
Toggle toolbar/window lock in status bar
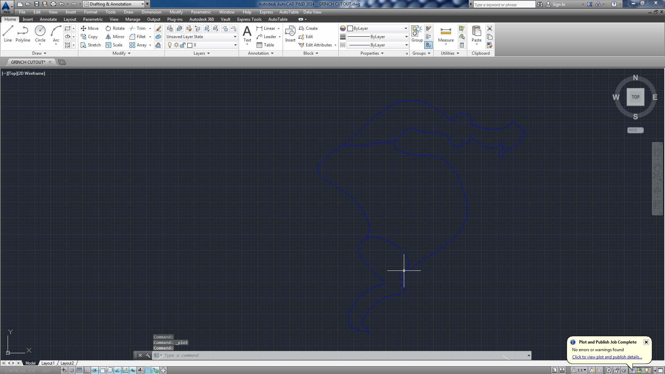pos(617,370)
